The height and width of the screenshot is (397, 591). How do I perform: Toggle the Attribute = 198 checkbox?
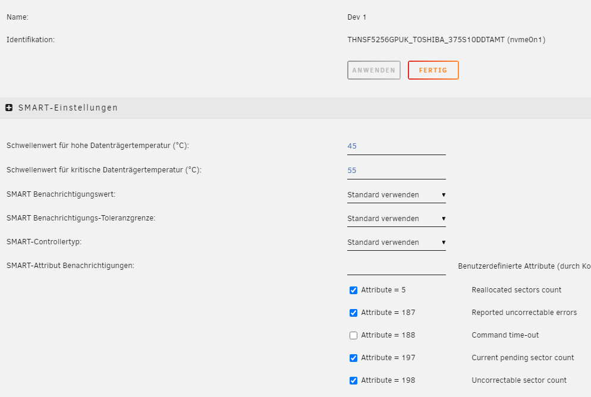pos(353,380)
